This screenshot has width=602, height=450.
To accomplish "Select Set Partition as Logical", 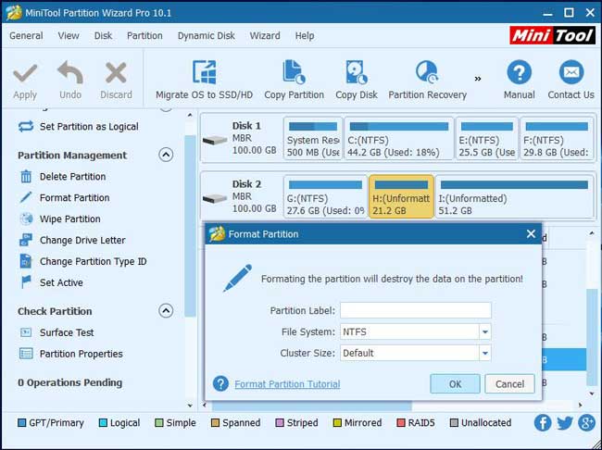I will click(78, 127).
